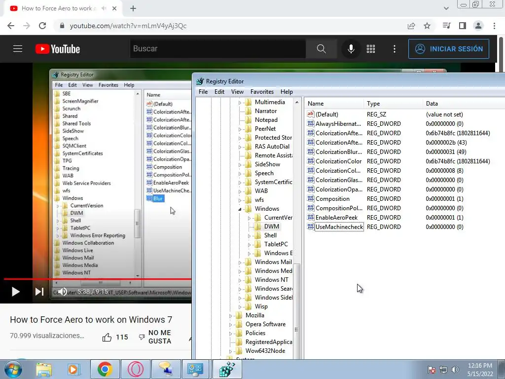
Task: Seek on the red video progress bar
Action: tap(98, 279)
